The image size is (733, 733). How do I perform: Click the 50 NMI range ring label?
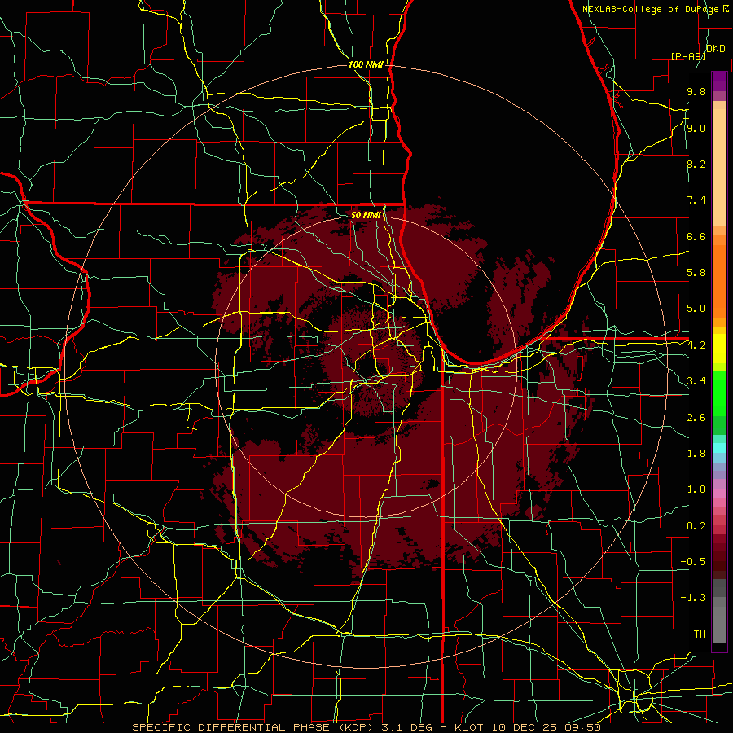366,215
